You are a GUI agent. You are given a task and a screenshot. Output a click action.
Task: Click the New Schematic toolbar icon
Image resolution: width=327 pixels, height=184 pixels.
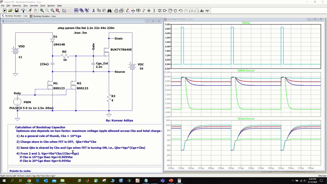point(5,11)
